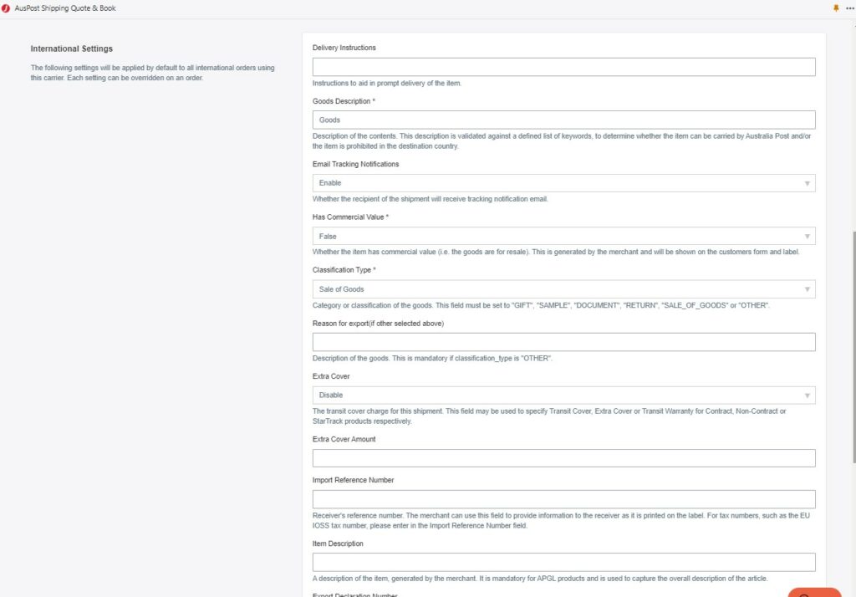Click the "Whether the recipient of the shipment" hint
Screen dimensions: 856x597
tap(430, 199)
